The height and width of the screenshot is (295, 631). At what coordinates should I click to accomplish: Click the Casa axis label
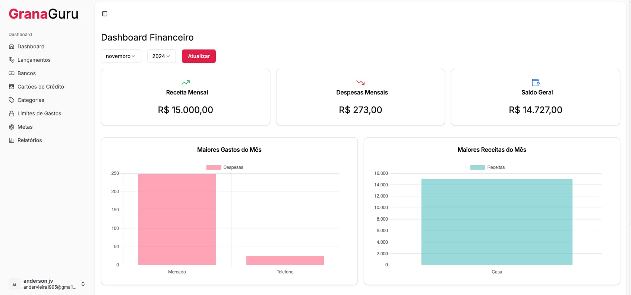[x=497, y=272]
